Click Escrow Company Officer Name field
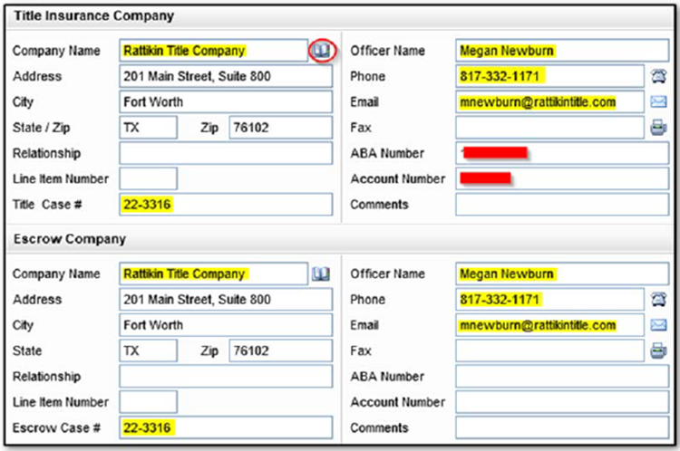 (x=562, y=273)
